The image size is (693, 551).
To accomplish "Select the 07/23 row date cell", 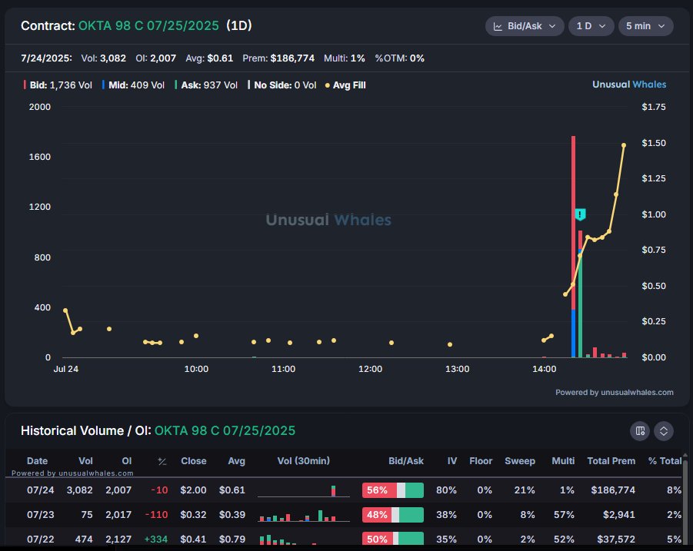I will 40,515.
